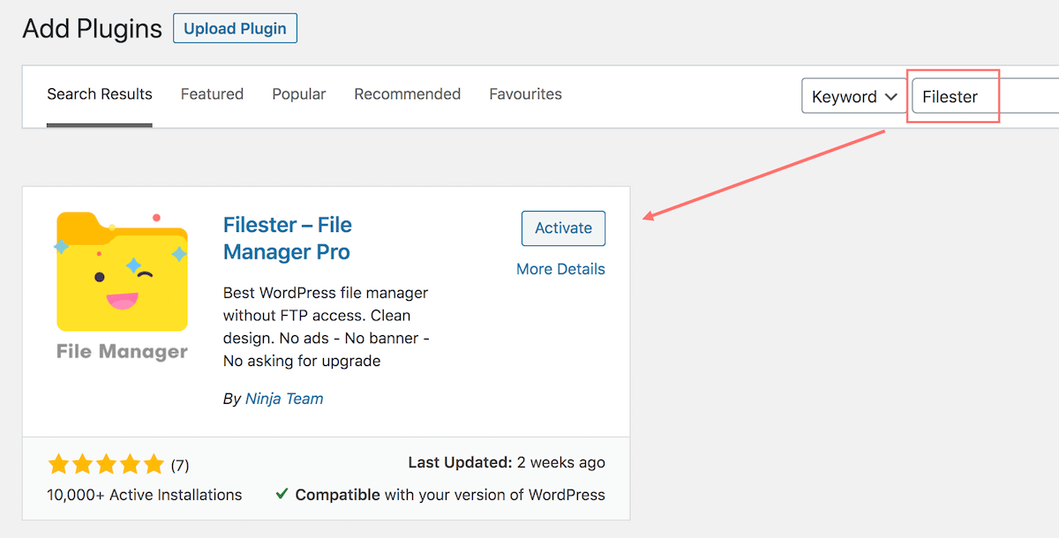The width and height of the screenshot is (1059, 538).
Task: Click the plugin search field containing Filester
Action: click(985, 96)
